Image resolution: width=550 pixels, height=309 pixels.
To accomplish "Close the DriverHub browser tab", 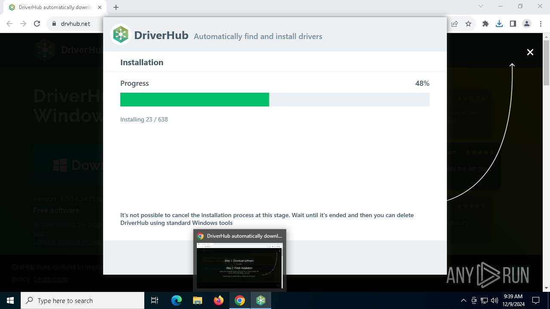I will [x=99, y=7].
